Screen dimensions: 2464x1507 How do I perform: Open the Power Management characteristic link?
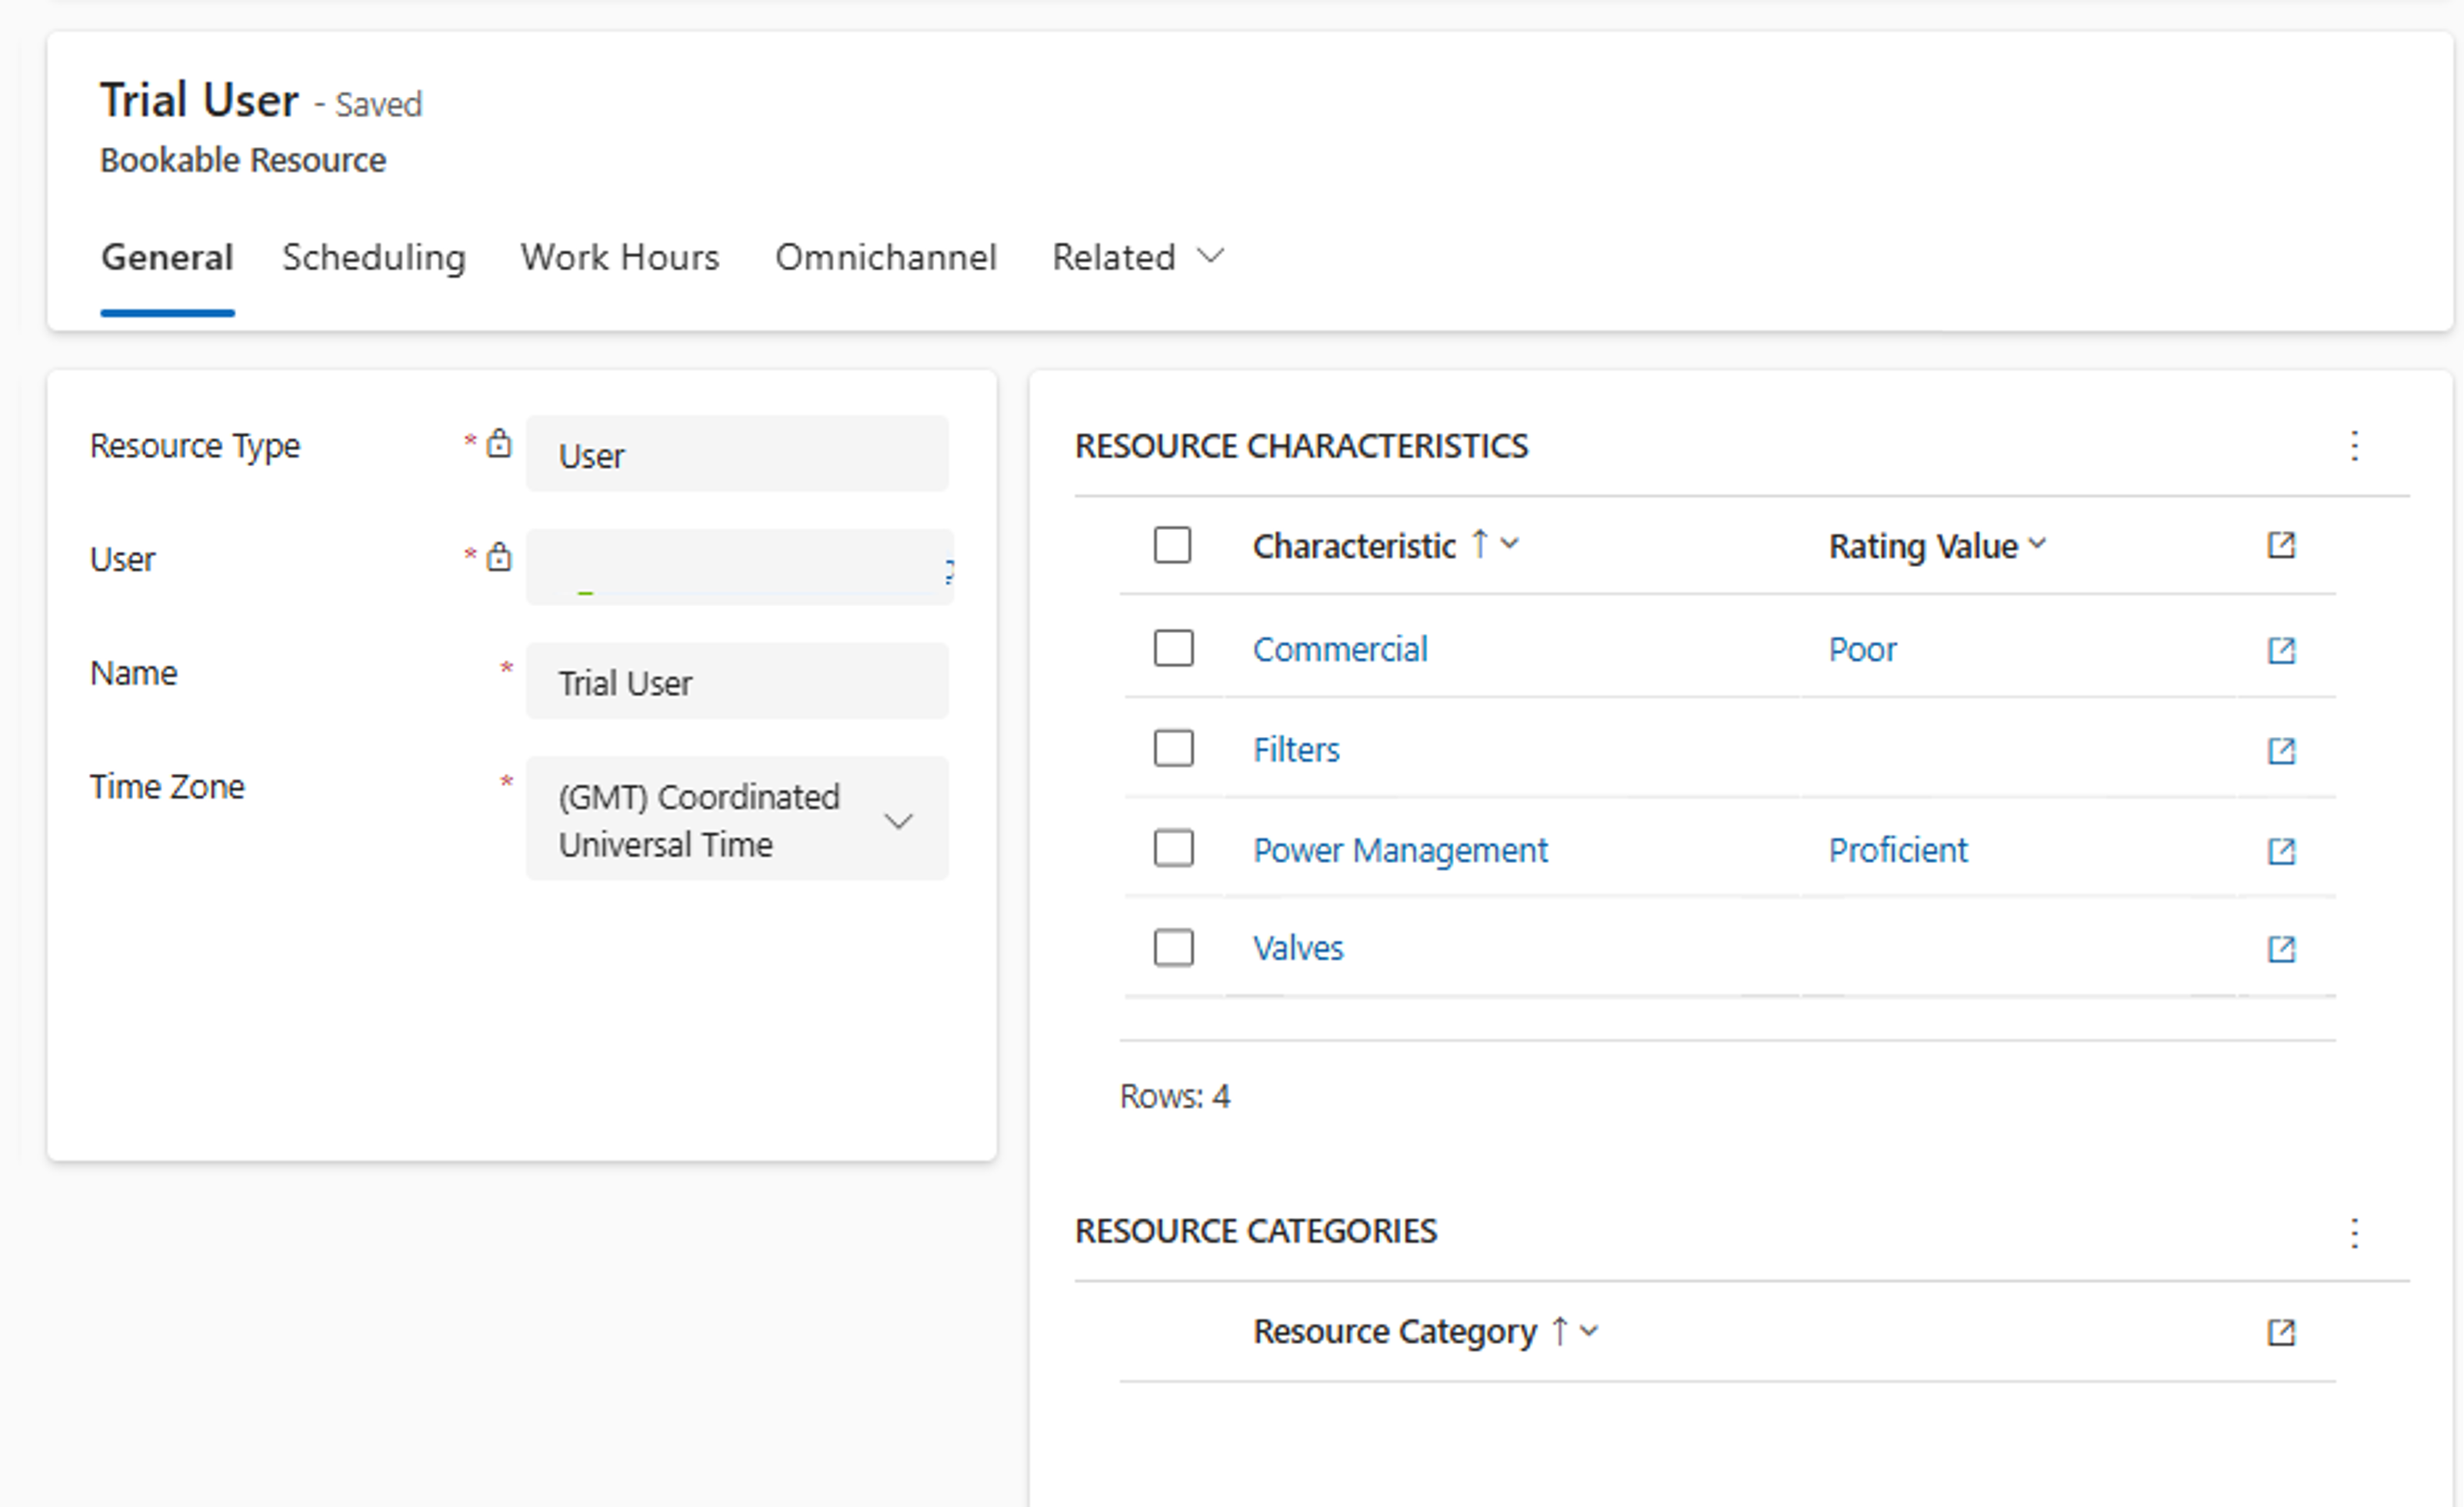coord(1400,851)
